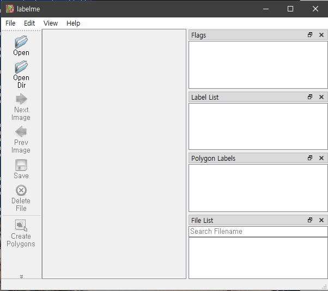
Task: Click the Open folder icon
Action: click(21, 42)
